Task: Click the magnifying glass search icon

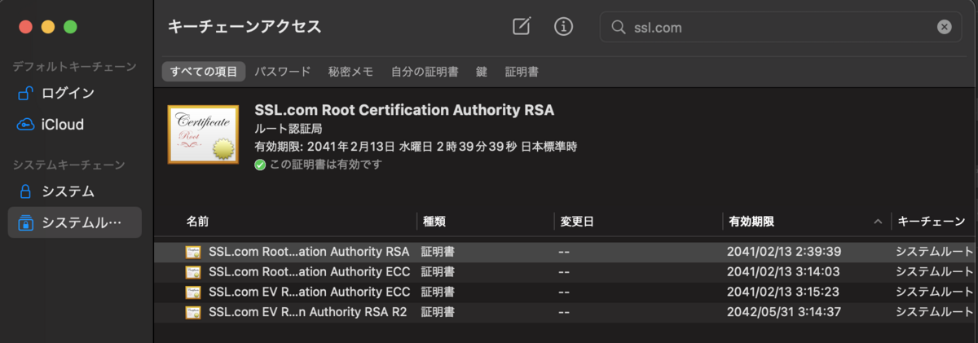Action: (x=619, y=27)
